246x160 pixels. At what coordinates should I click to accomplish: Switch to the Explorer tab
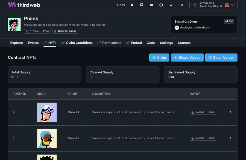click(17, 43)
